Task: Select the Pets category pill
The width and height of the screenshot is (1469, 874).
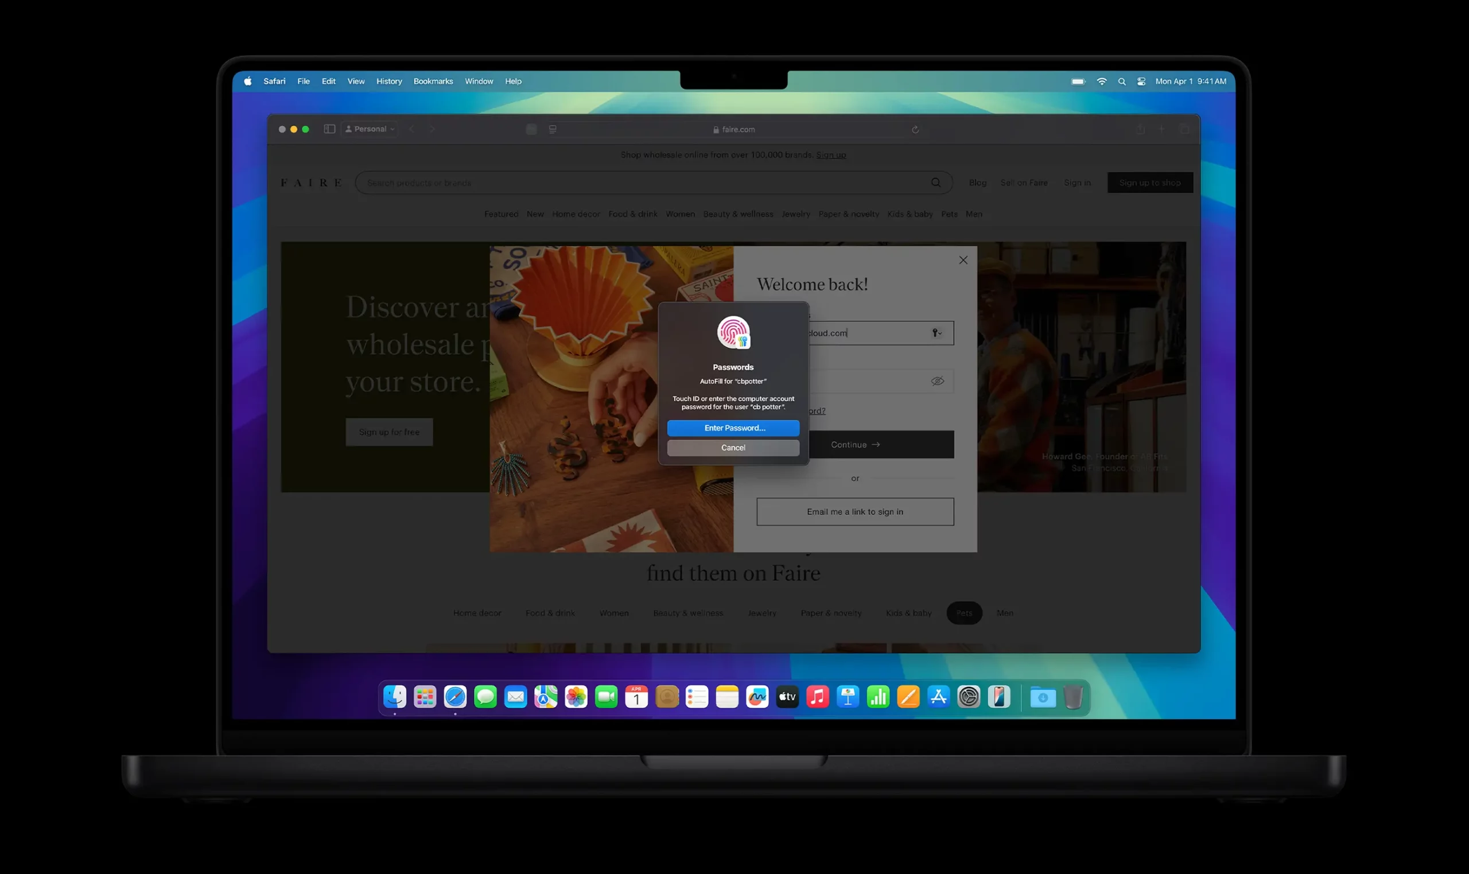Action: click(x=964, y=613)
